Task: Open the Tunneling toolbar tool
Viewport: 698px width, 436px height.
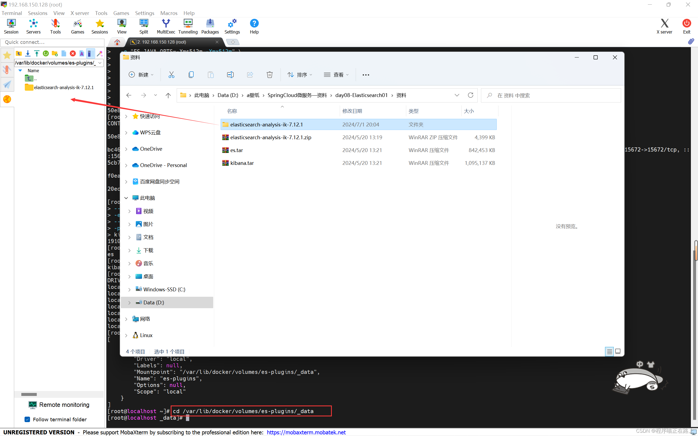Action: 188,26
